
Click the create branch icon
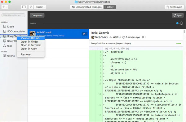pos(31,7)
